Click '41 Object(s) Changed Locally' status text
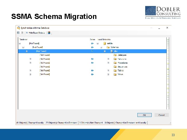This screenshot has height=140, width=187. tap(30, 123)
